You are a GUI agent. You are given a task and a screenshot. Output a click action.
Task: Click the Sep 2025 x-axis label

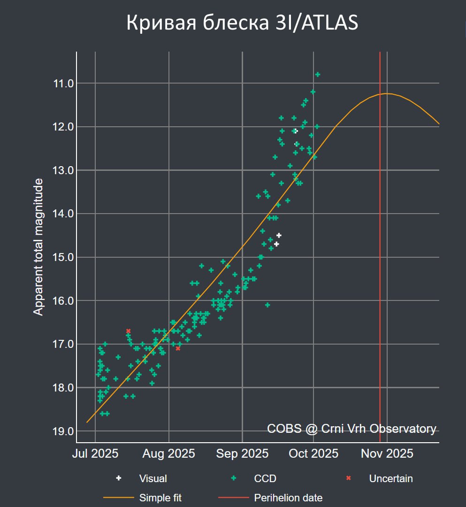tap(242, 454)
